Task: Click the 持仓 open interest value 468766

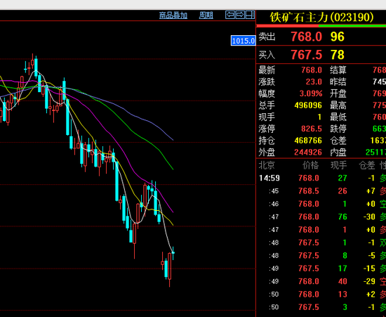Action: 308,141
